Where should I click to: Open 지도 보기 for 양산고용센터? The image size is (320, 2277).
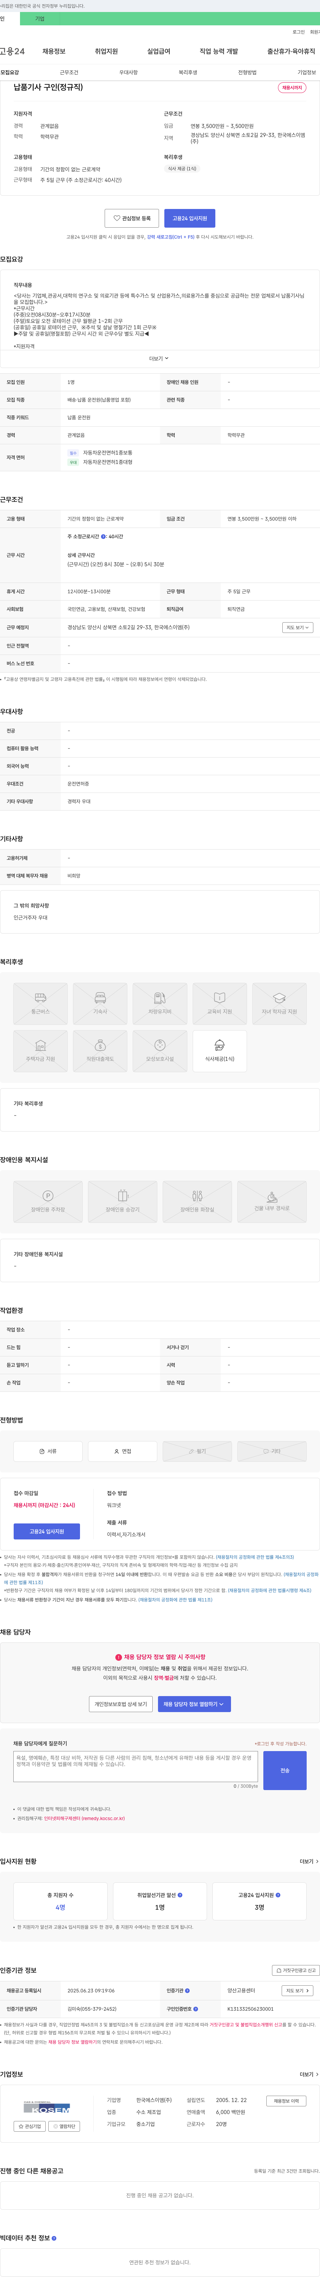[x=298, y=1991]
